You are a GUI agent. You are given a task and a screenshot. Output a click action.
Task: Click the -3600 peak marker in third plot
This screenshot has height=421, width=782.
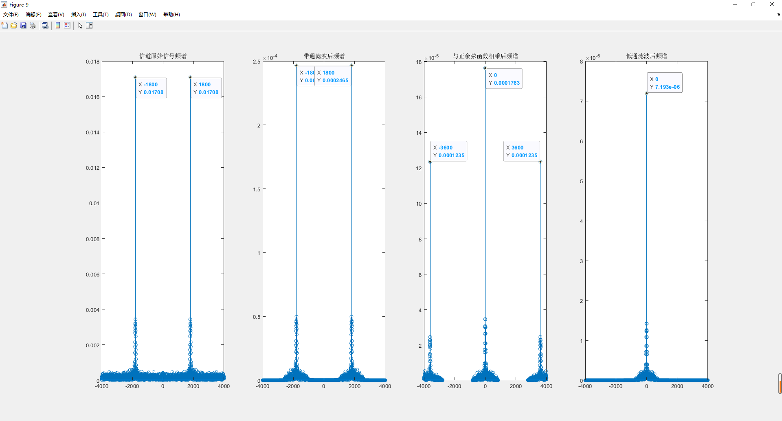(430, 162)
